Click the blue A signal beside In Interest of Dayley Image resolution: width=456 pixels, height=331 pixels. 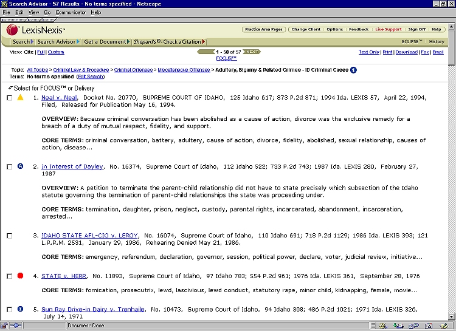20,166
